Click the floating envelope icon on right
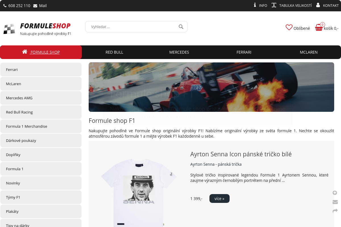Viewport: 341px width, 227px height. [x=335, y=202]
